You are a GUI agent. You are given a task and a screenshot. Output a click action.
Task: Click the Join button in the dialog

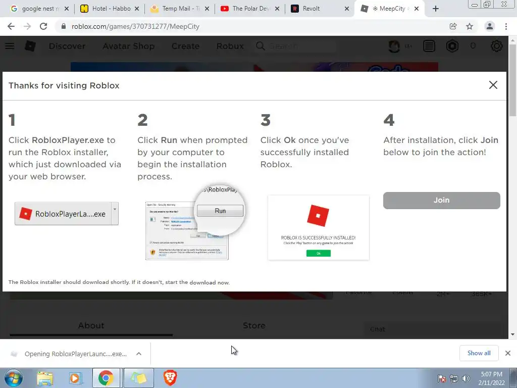(x=441, y=200)
